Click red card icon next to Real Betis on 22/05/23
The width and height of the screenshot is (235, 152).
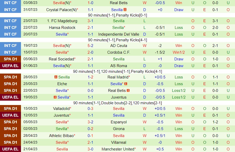[128, 91]
